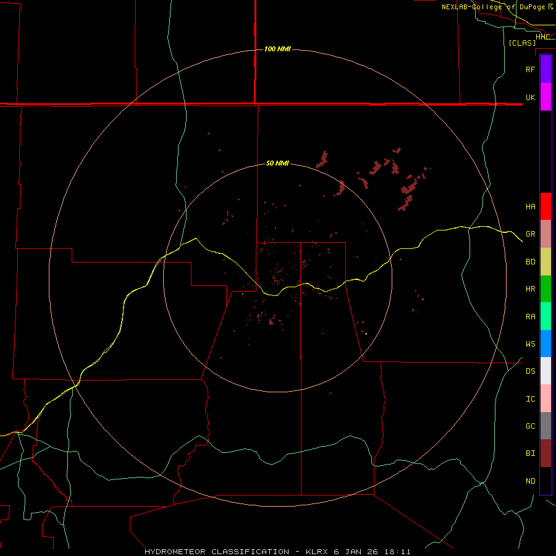
Task: Click the 100 NMI range ring label
Action: coord(277,49)
